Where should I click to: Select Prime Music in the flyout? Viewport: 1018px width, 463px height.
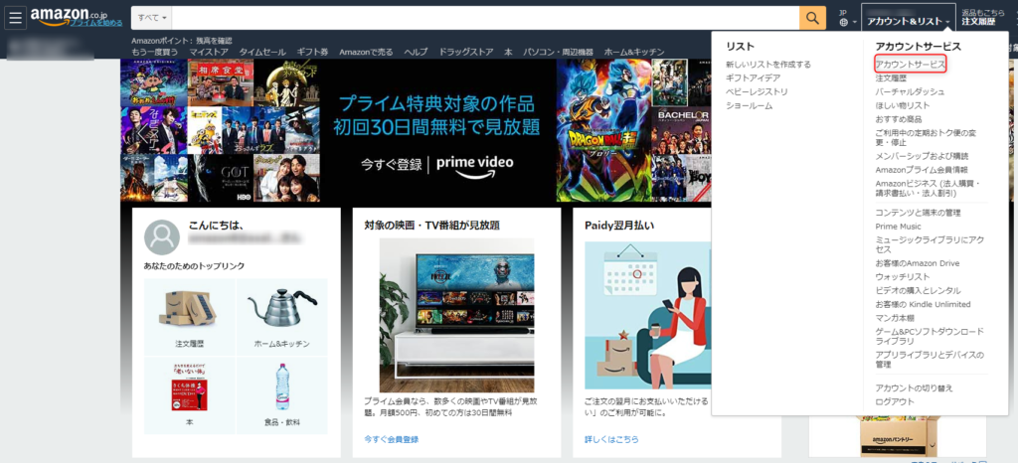[898, 227]
